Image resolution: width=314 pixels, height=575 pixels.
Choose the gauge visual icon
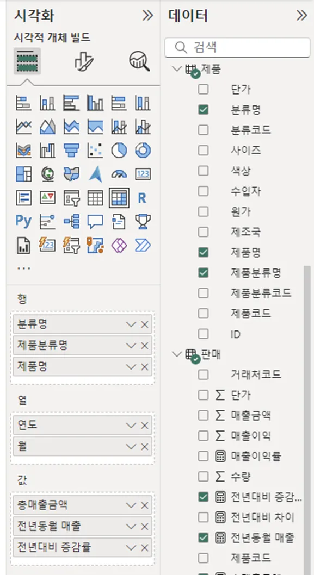pyautogui.click(x=119, y=174)
